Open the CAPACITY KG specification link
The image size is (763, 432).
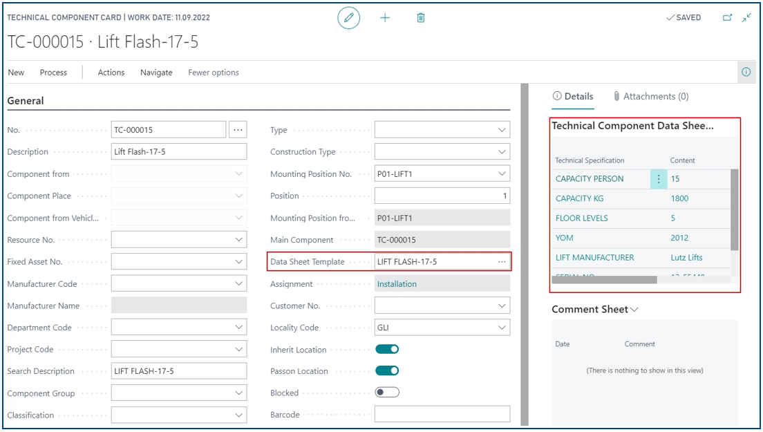click(x=579, y=198)
